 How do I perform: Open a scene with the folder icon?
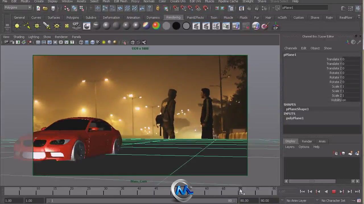pyautogui.click(x=45, y=8)
